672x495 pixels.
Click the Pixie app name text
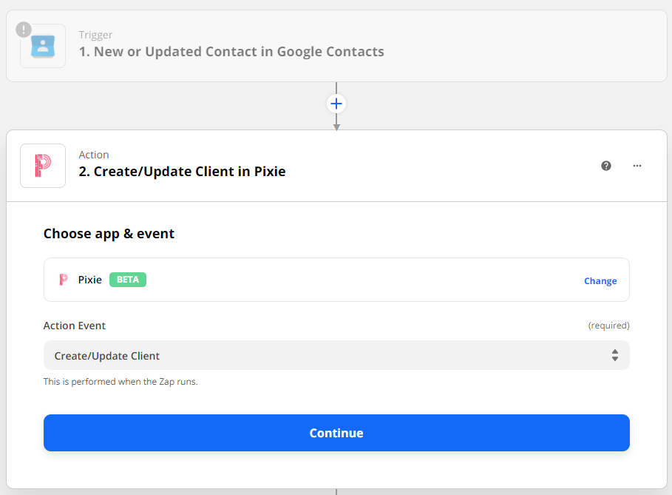click(90, 280)
